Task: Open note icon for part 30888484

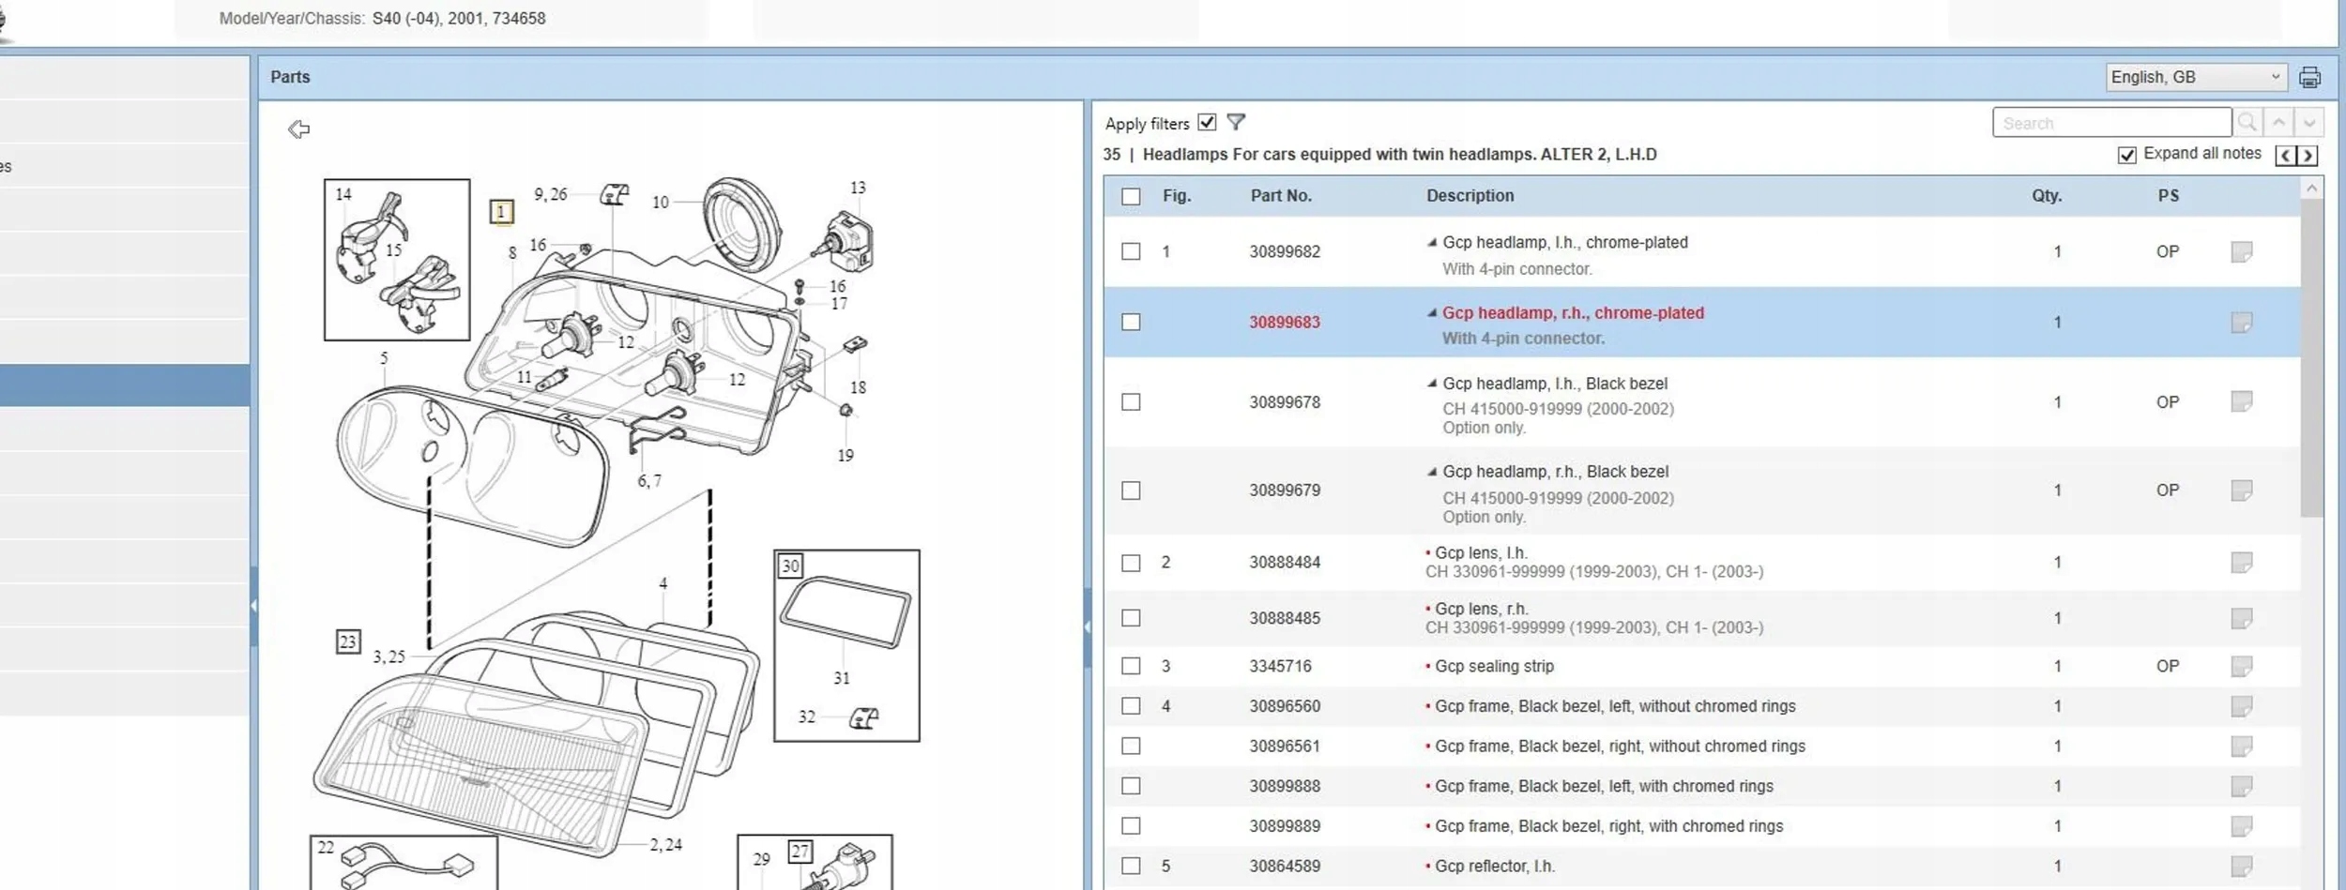Action: click(x=2241, y=562)
